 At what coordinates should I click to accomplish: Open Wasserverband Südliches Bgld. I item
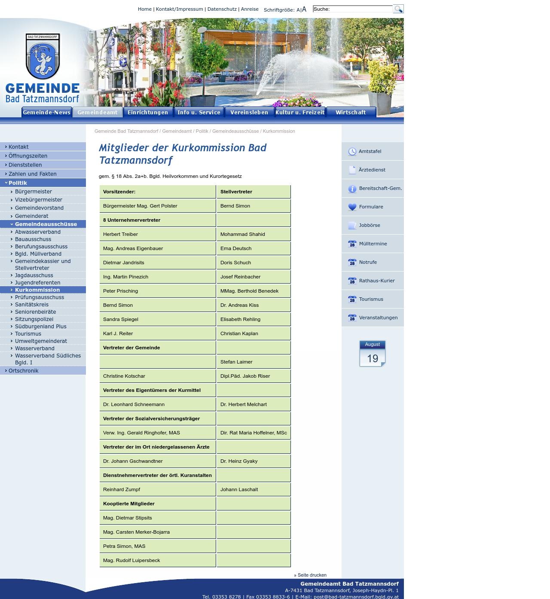tap(43, 359)
